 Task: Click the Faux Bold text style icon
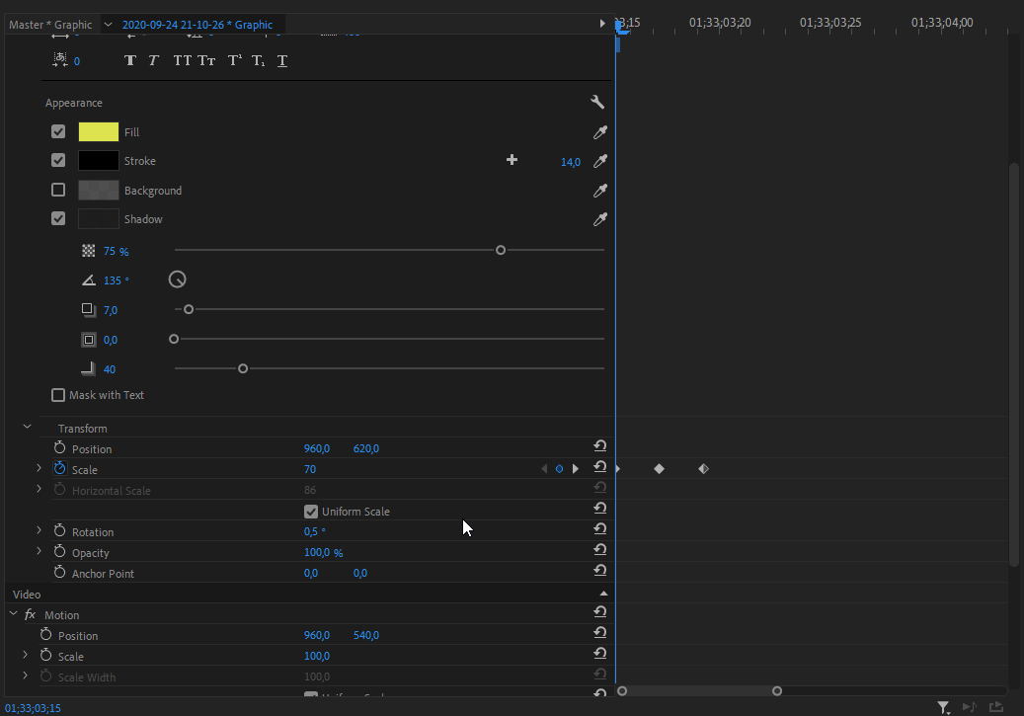pyautogui.click(x=129, y=61)
